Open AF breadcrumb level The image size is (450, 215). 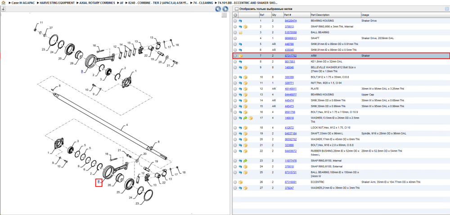pyautogui.click(x=121, y=3)
